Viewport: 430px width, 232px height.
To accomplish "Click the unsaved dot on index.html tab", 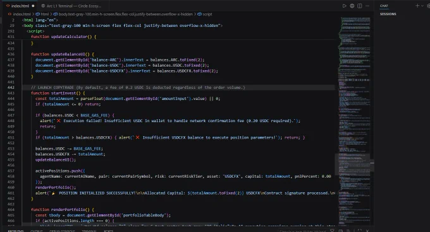I will coord(33,6).
